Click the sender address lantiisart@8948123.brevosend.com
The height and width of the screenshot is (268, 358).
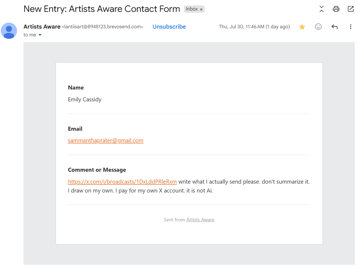(x=102, y=27)
